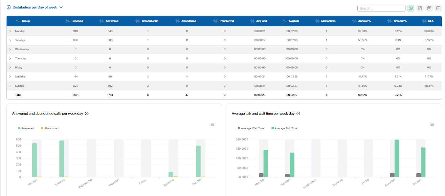Toggle the green eye visibility button
445x196 pixels.
pos(411,8)
